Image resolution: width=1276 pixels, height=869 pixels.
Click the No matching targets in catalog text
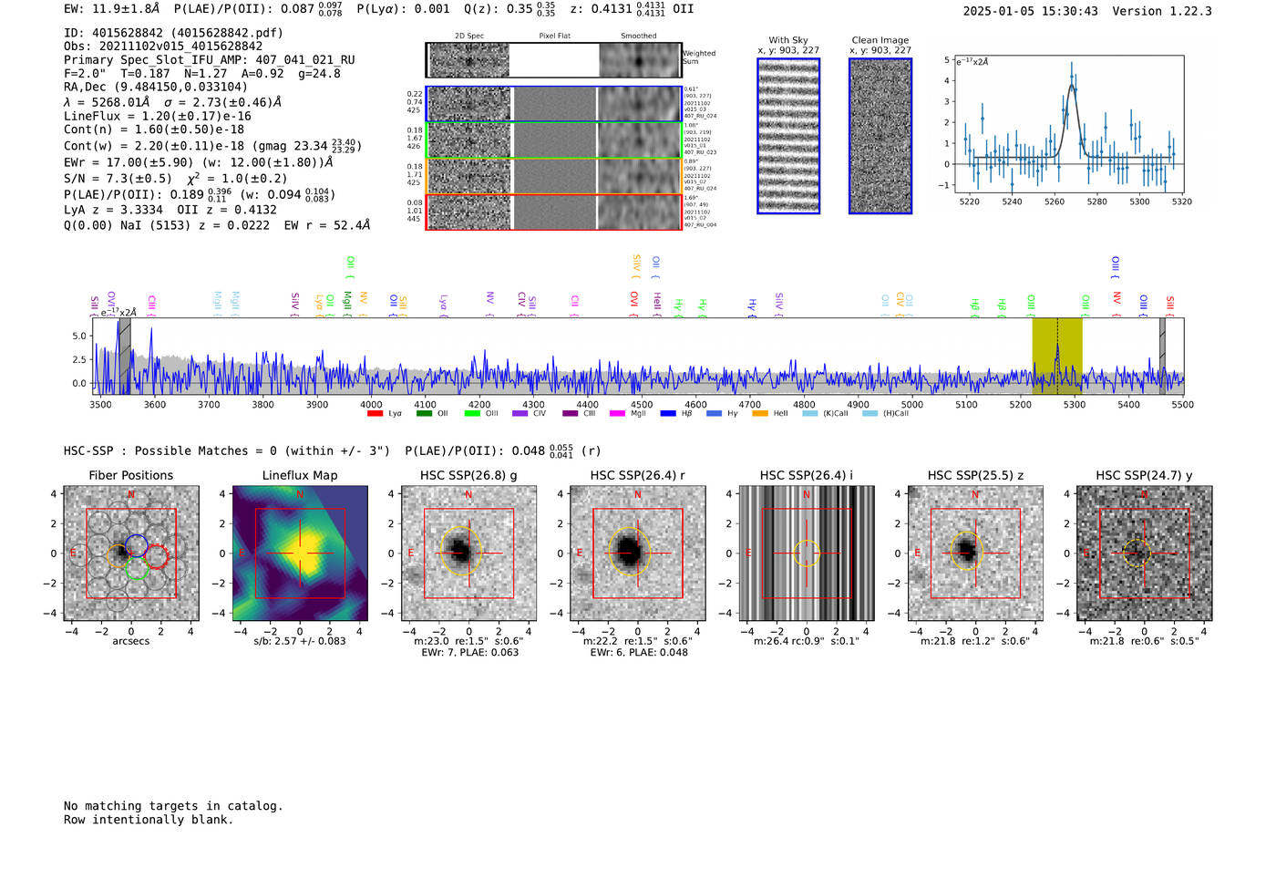click(x=173, y=806)
